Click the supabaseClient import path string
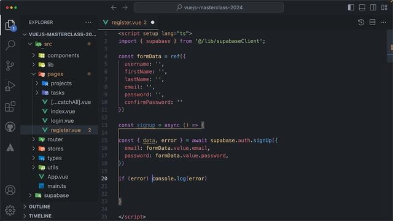The height and width of the screenshot is (221, 393). click(230, 41)
